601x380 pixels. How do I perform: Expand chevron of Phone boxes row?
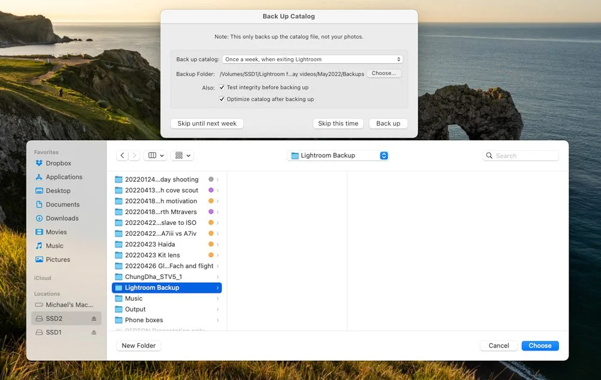218,320
